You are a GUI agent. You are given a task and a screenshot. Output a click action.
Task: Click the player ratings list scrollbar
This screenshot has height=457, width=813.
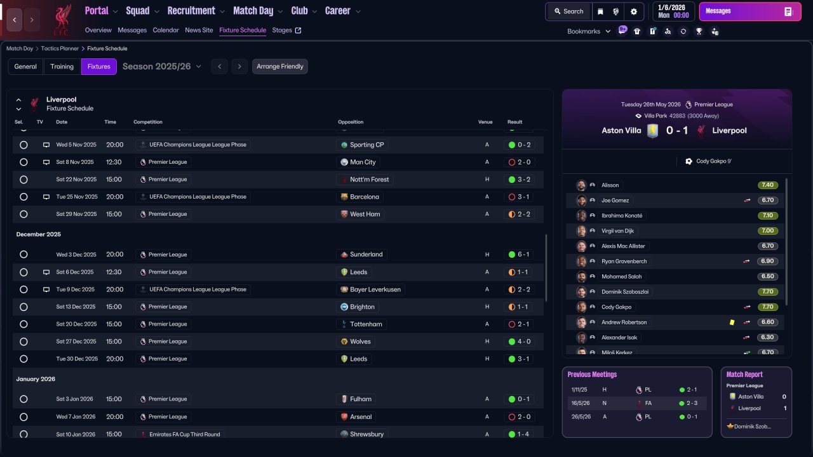(x=786, y=241)
